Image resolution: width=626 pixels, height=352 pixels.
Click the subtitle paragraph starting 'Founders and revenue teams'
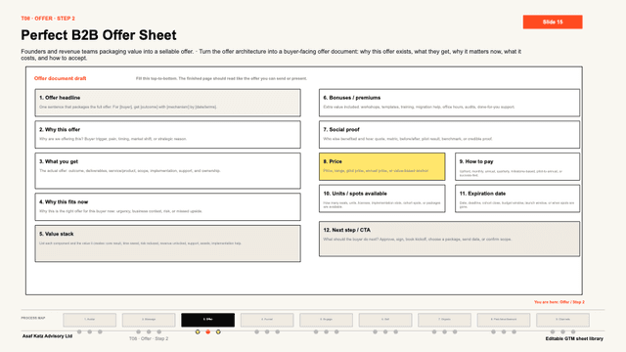271,55
